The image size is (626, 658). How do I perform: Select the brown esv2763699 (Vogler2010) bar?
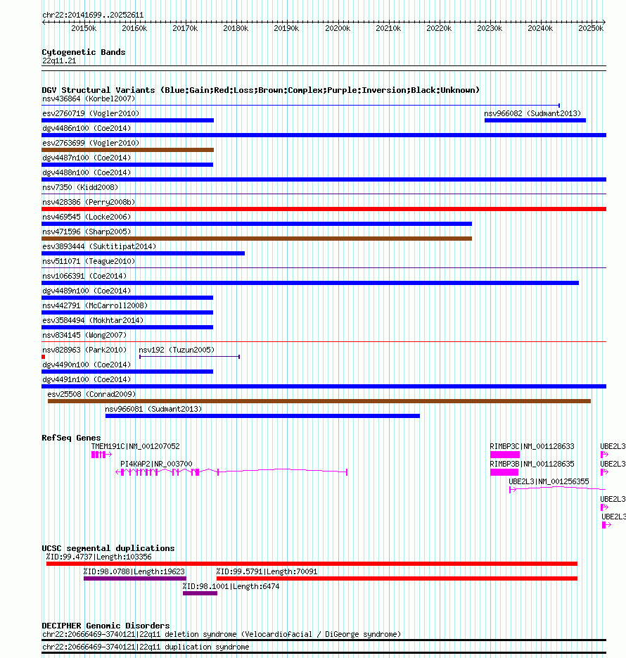click(127, 150)
